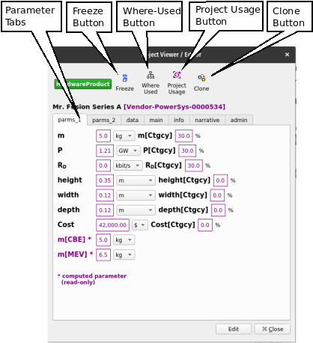
Task: Click the m[CBE] computed value field
Action: click(x=103, y=240)
